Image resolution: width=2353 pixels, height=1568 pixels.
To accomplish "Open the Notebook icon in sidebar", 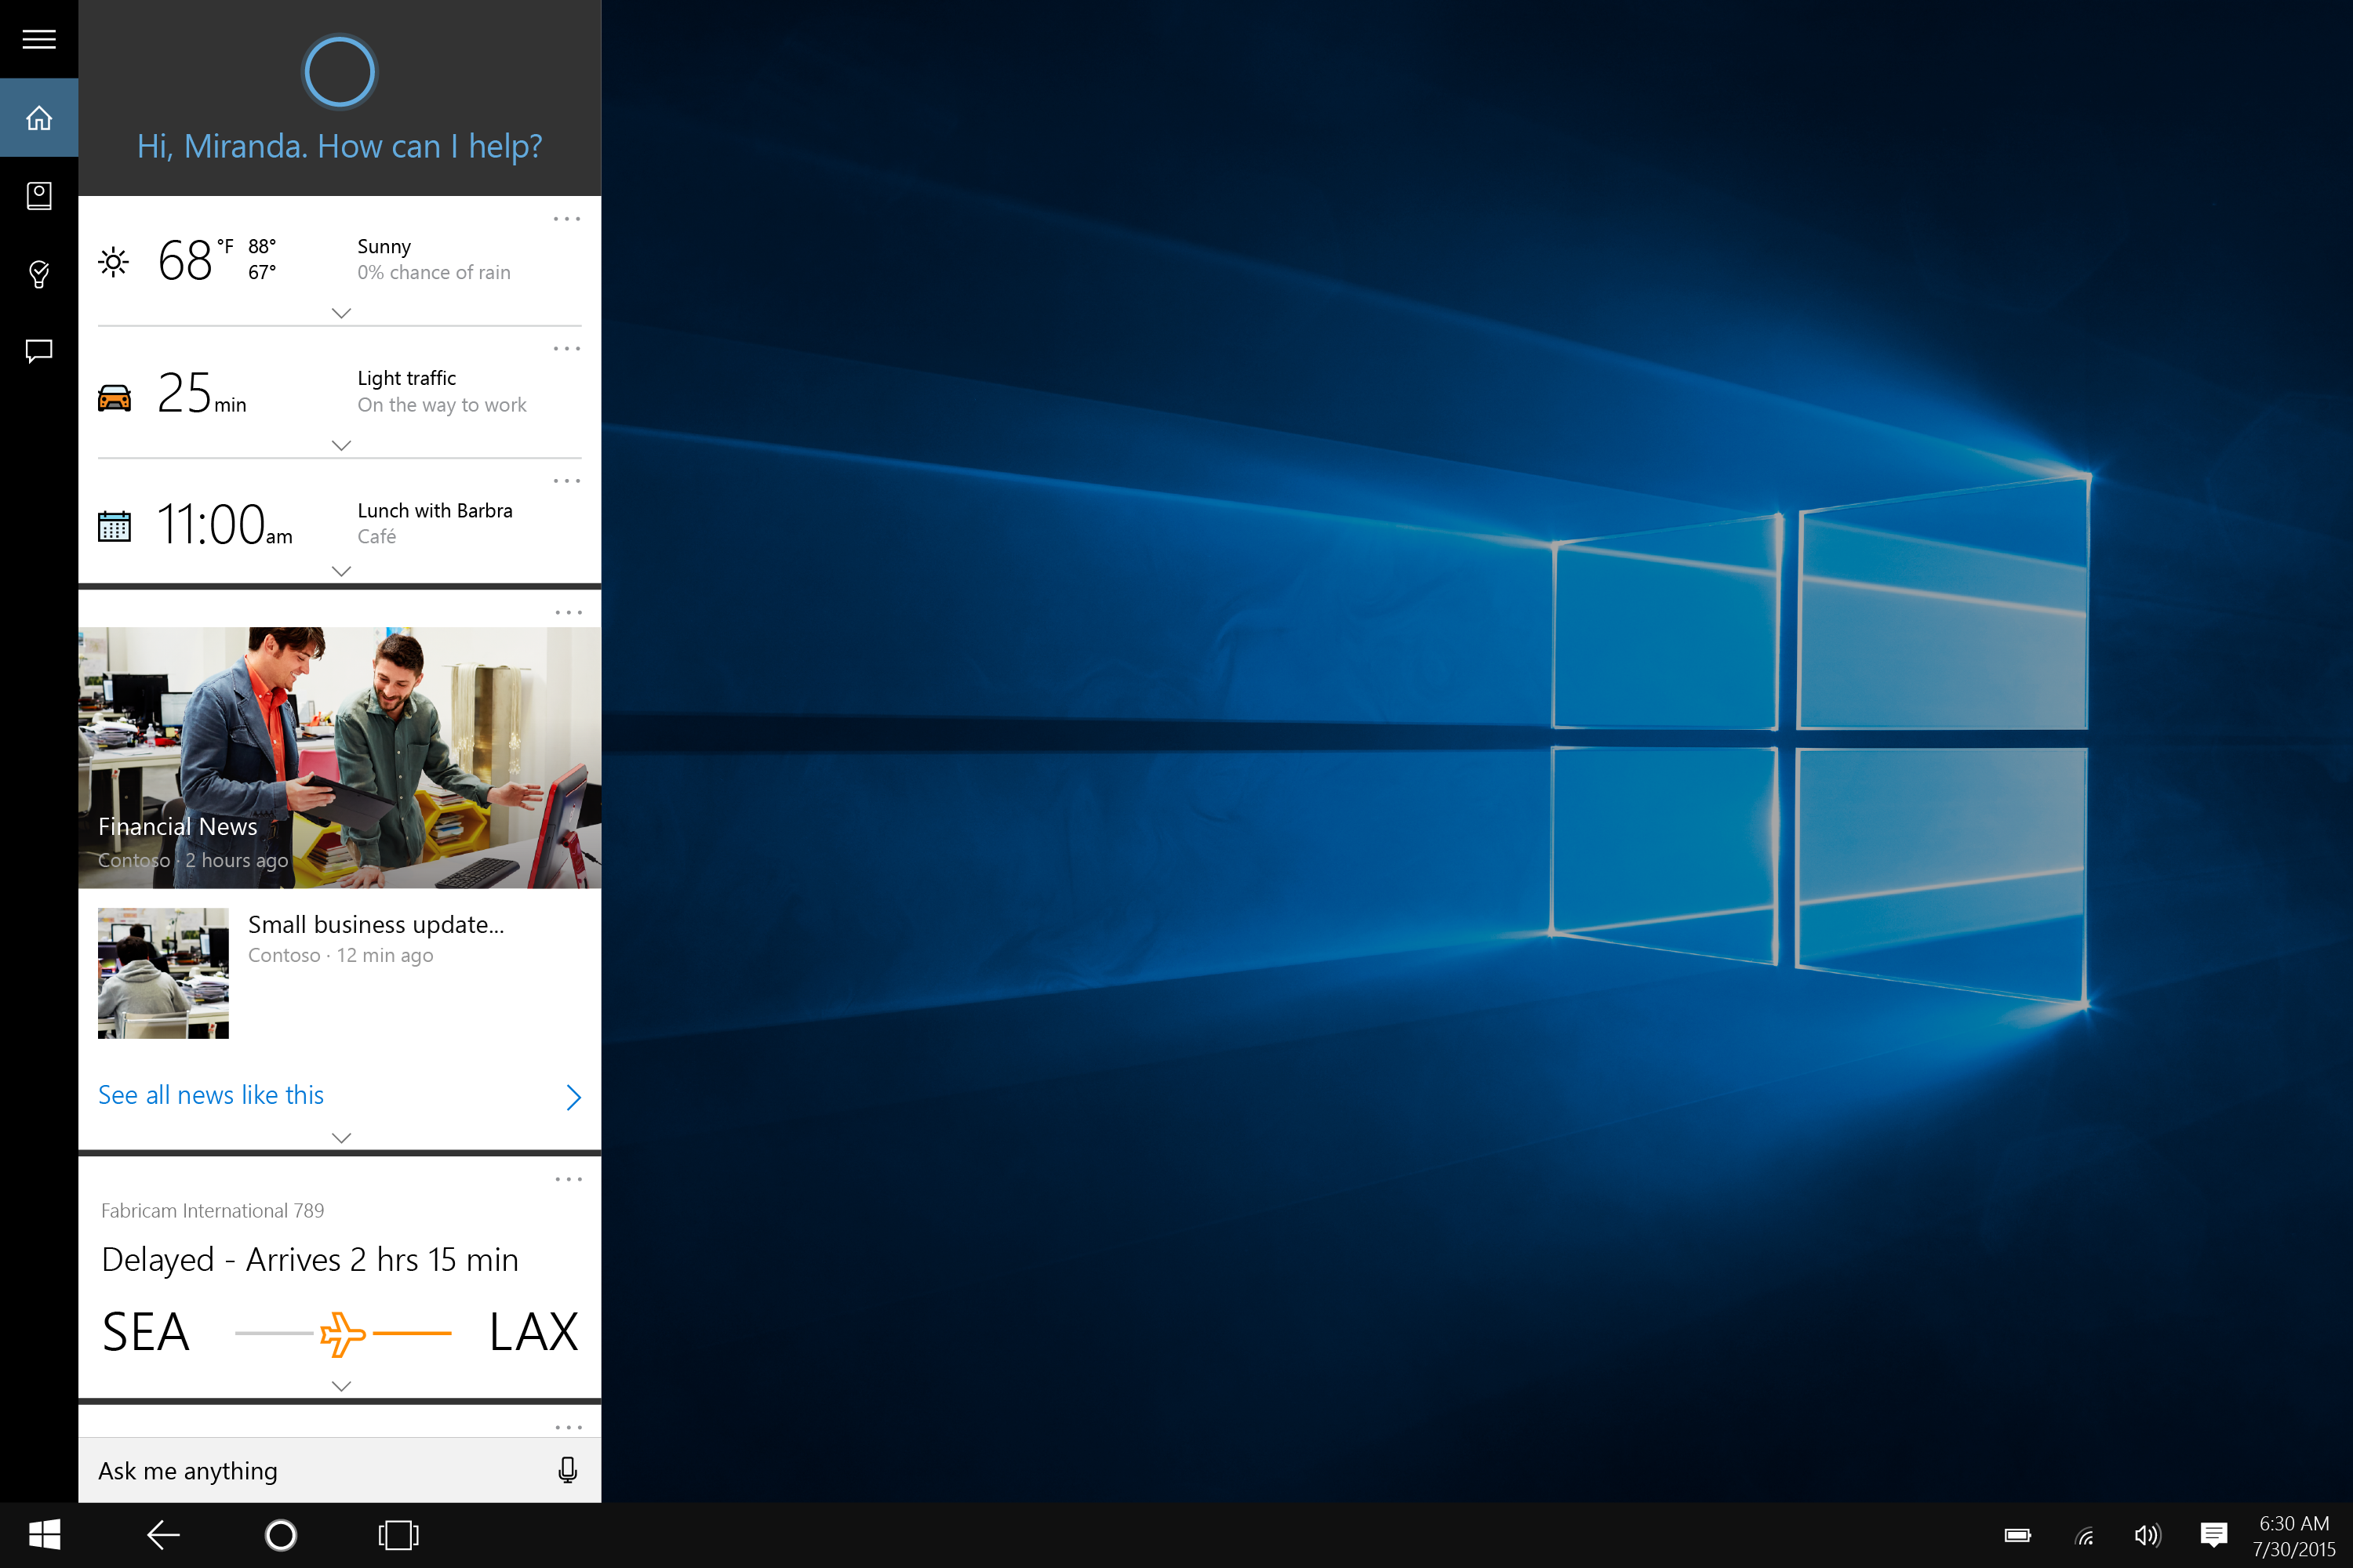I will (x=38, y=195).
